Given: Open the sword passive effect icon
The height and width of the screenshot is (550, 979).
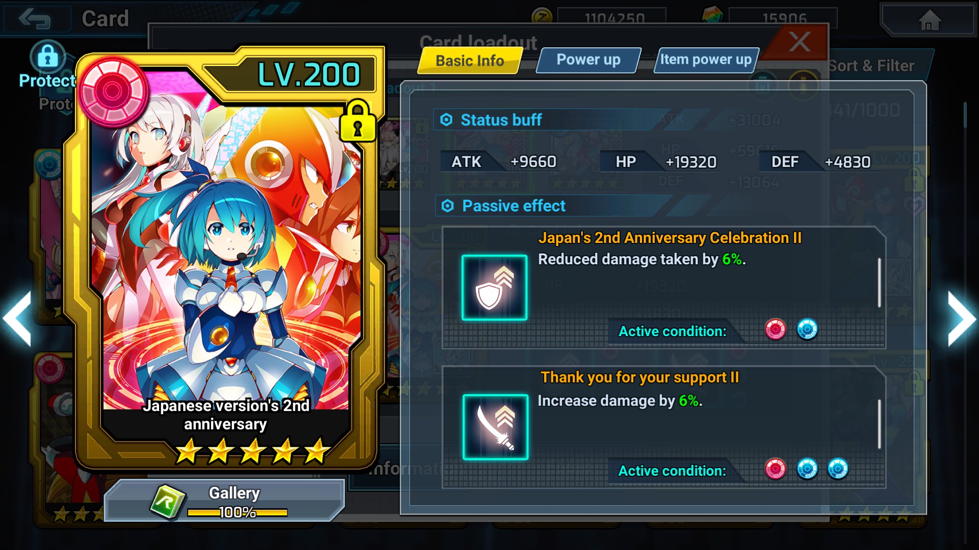Looking at the screenshot, I should 495,427.
